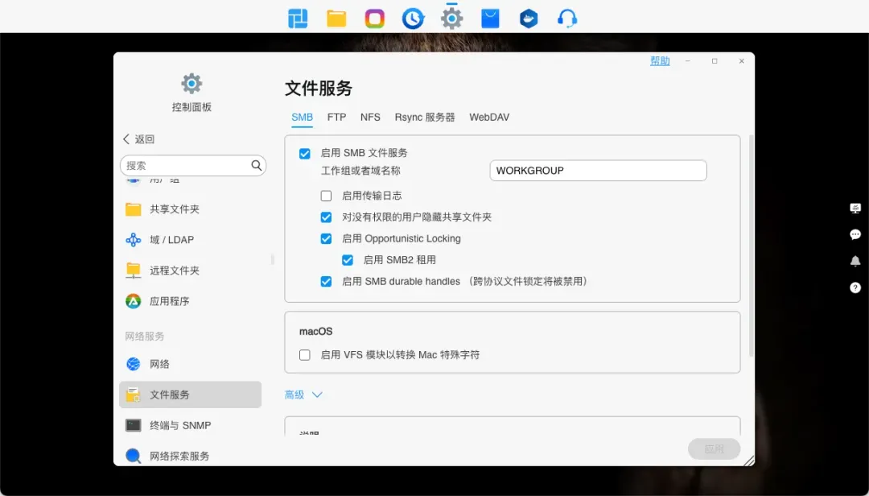Enable the 启用传输日志 checkbox
Image resolution: width=869 pixels, height=496 pixels.
click(x=326, y=196)
